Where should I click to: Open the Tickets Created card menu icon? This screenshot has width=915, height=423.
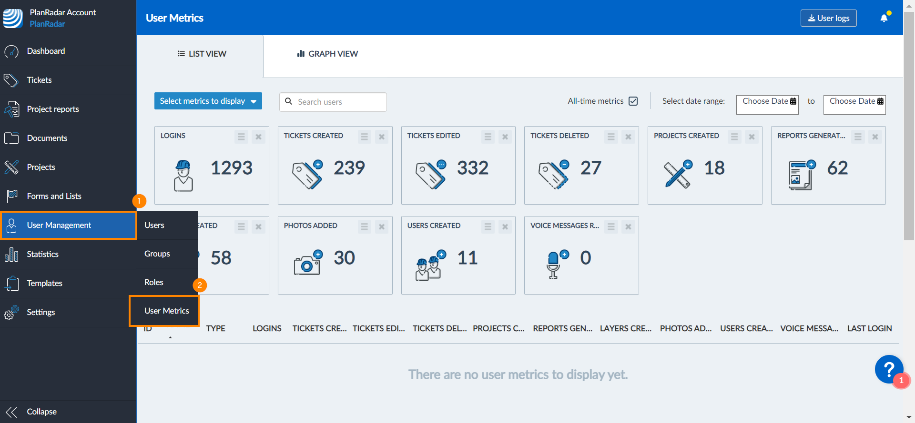click(x=365, y=137)
